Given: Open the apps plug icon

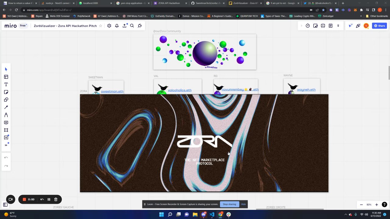Looking at the screenshot, I should [140, 26].
